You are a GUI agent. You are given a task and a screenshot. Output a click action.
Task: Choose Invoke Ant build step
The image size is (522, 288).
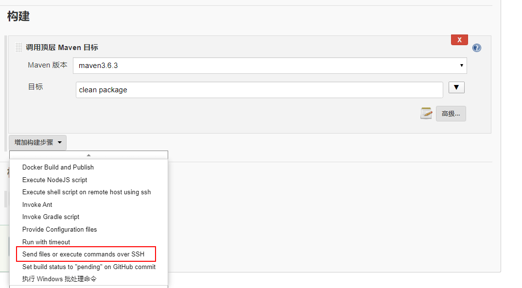pyautogui.click(x=37, y=204)
